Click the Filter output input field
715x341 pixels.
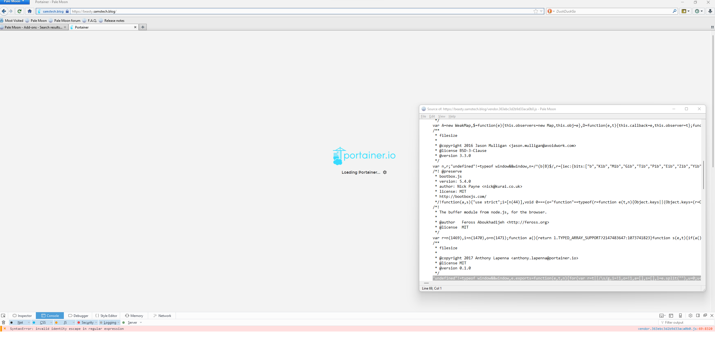pos(686,323)
